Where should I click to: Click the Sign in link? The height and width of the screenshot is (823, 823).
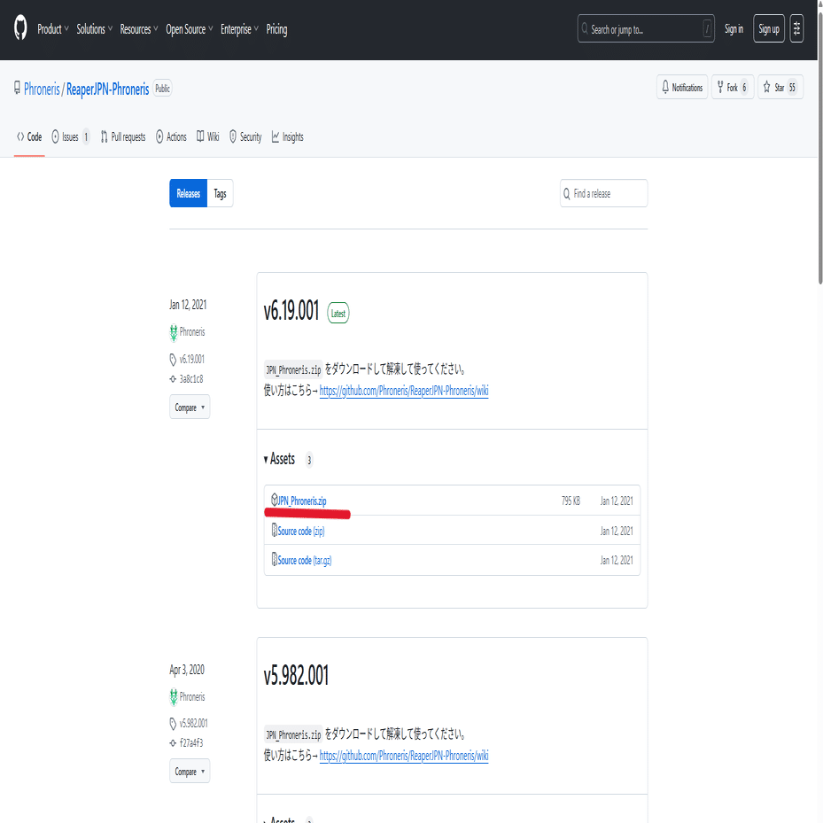734,29
